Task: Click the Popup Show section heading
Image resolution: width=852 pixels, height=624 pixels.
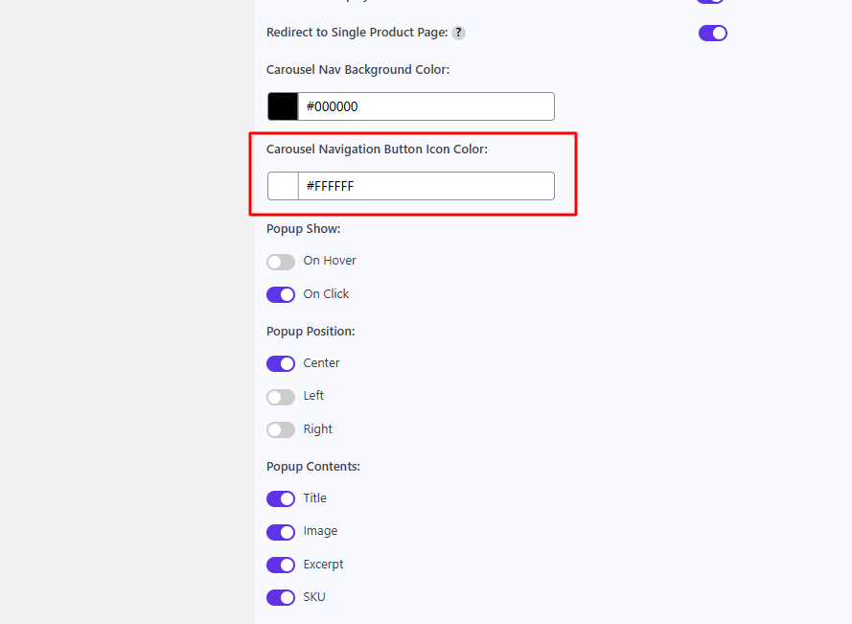Action: click(303, 229)
